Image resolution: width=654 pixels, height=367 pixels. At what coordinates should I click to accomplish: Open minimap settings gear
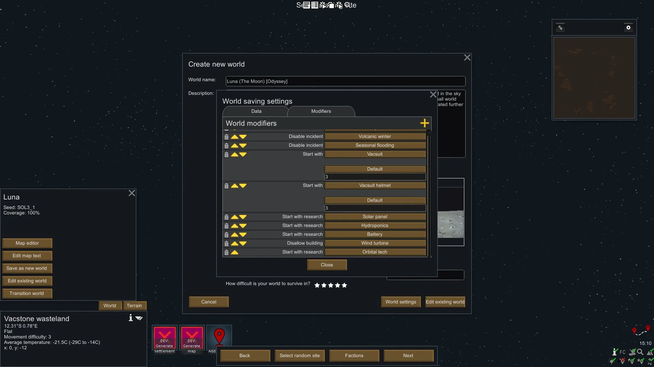[628, 28]
